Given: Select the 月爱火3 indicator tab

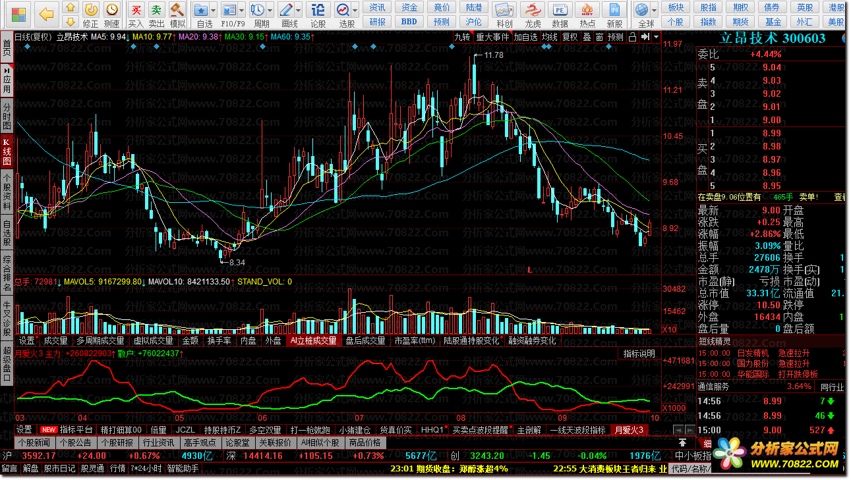Looking at the screenshot, I should (x=629, y=429).
